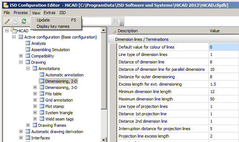Expand the Compatibility tree node

[21, 56]
